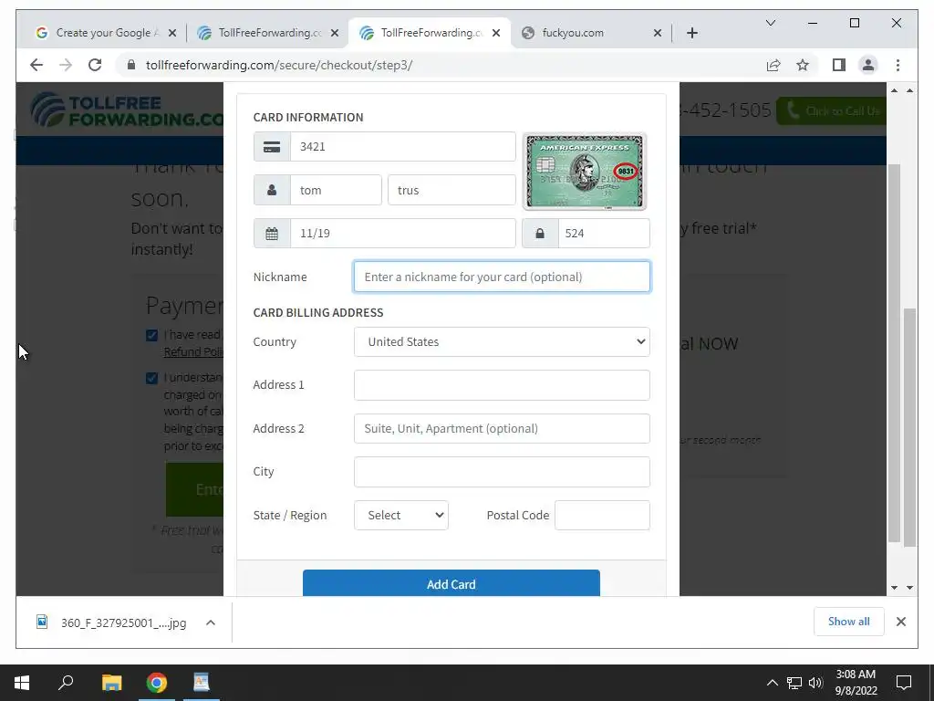Click the volume speaker icon in tray
Viewport: 934px width, 701px height.
point(815,683)
